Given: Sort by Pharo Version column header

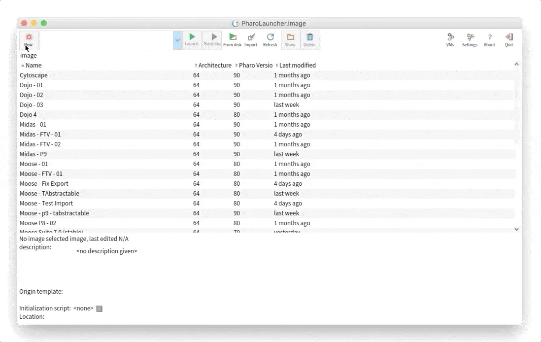Looking at the screenshot, I should [254, 65].
